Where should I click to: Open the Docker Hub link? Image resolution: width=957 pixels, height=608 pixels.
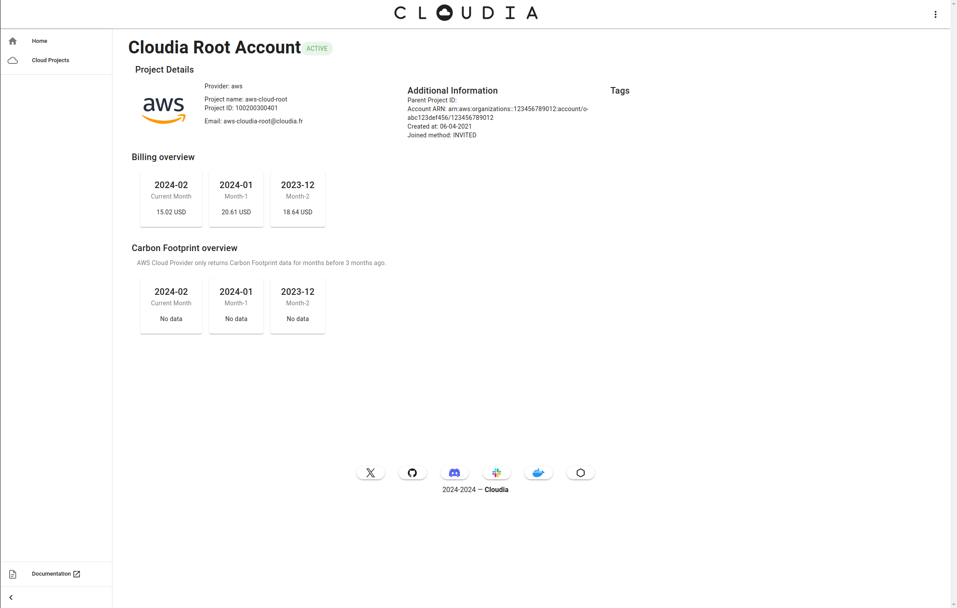[x=538, y=473]
